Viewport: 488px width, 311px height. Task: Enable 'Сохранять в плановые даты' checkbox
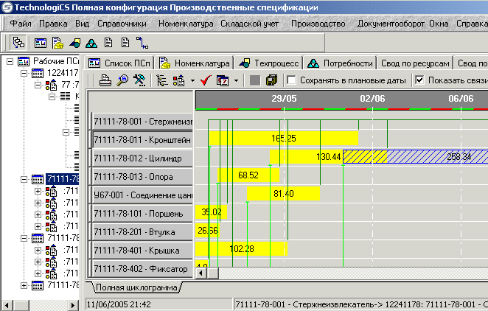tap(292, 80)
